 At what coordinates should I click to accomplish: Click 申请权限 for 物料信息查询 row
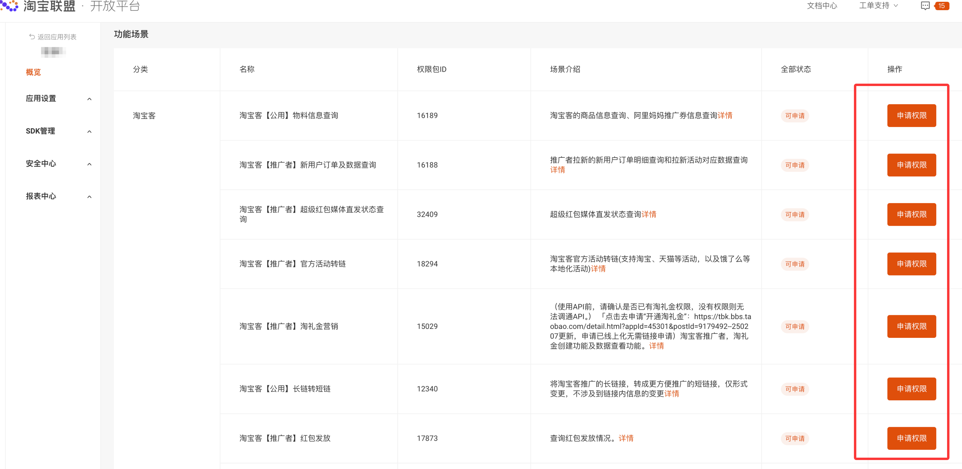911,116
